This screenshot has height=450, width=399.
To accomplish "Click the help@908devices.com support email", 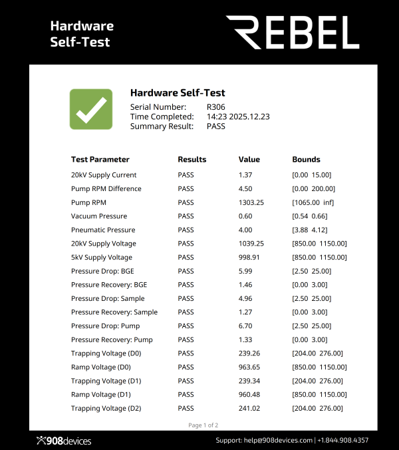I will (278, 441).
